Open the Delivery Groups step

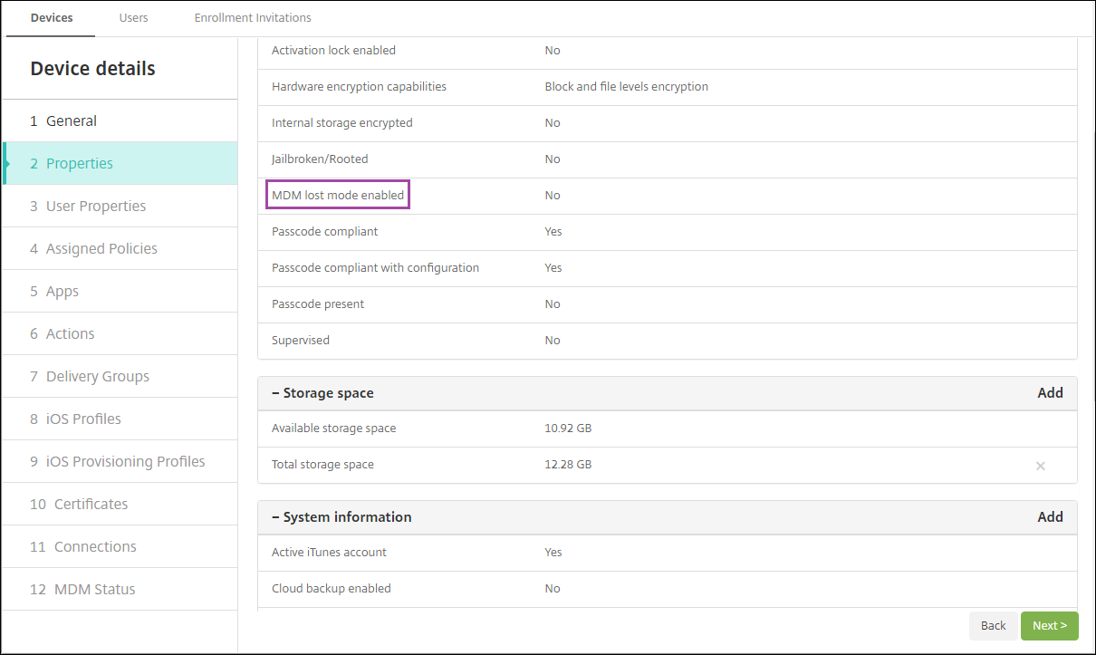click(x=97, y=377)
